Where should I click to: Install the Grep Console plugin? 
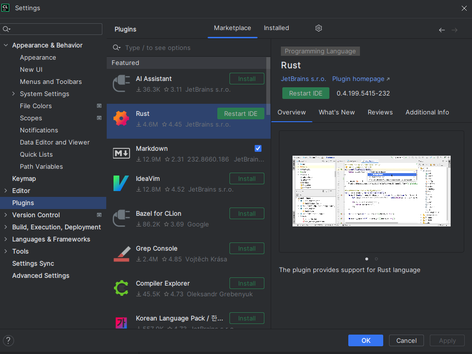point(247,248)
